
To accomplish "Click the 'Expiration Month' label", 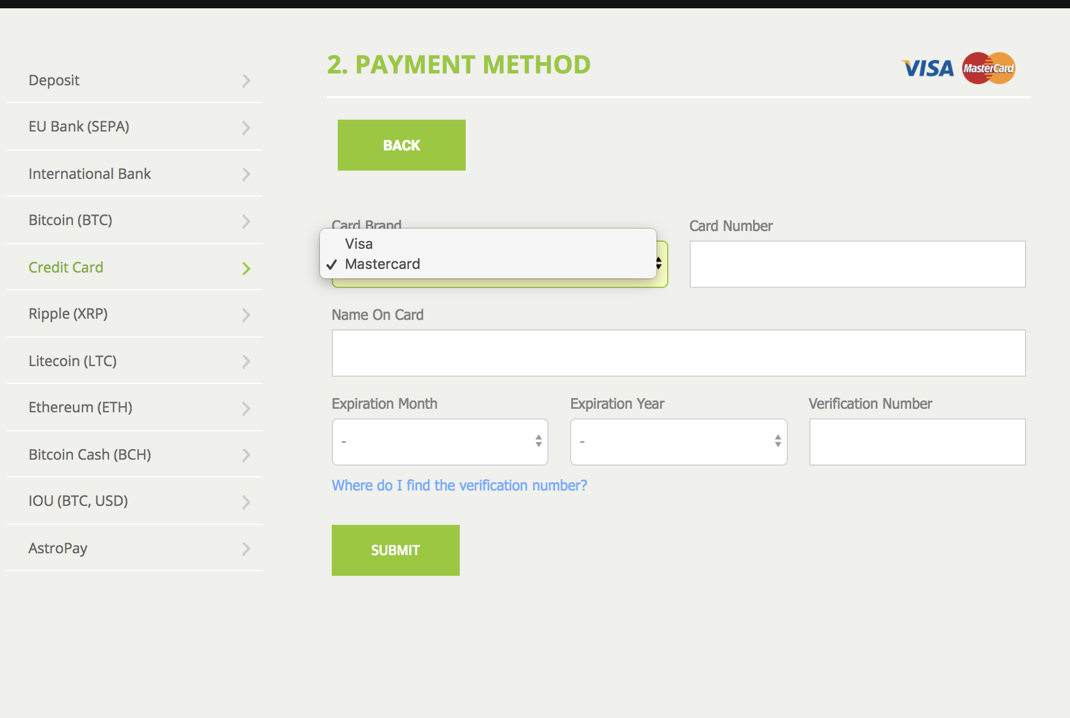I will point(385,404).
